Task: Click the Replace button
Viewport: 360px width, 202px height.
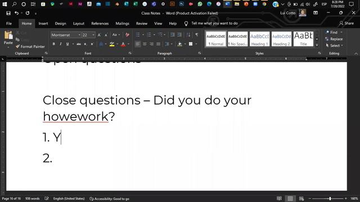Action: coord(334,39)
